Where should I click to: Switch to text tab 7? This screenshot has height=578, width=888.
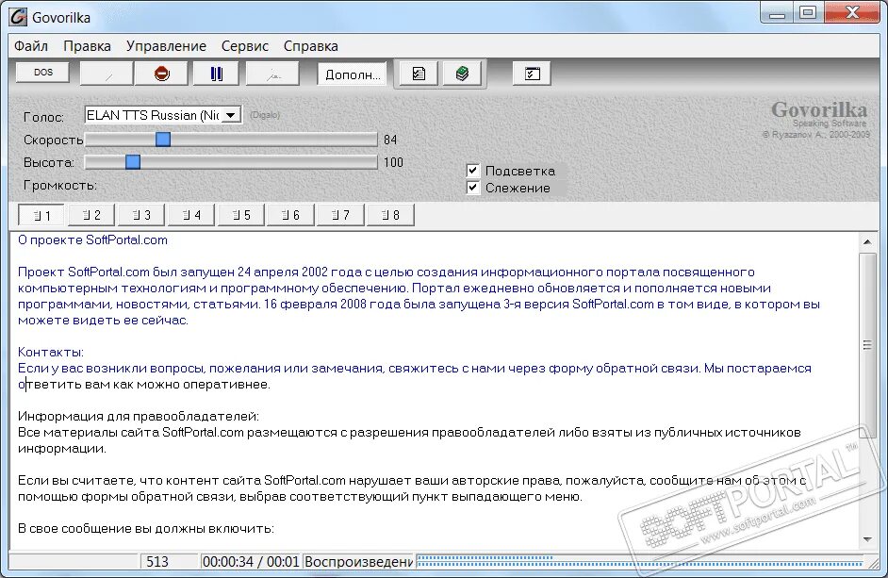click(340, 215)
